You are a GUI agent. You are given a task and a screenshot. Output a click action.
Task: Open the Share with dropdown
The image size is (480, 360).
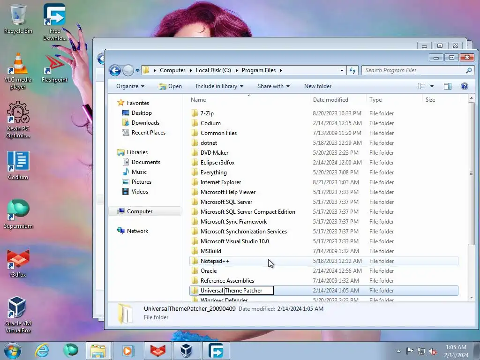[274, 86]
